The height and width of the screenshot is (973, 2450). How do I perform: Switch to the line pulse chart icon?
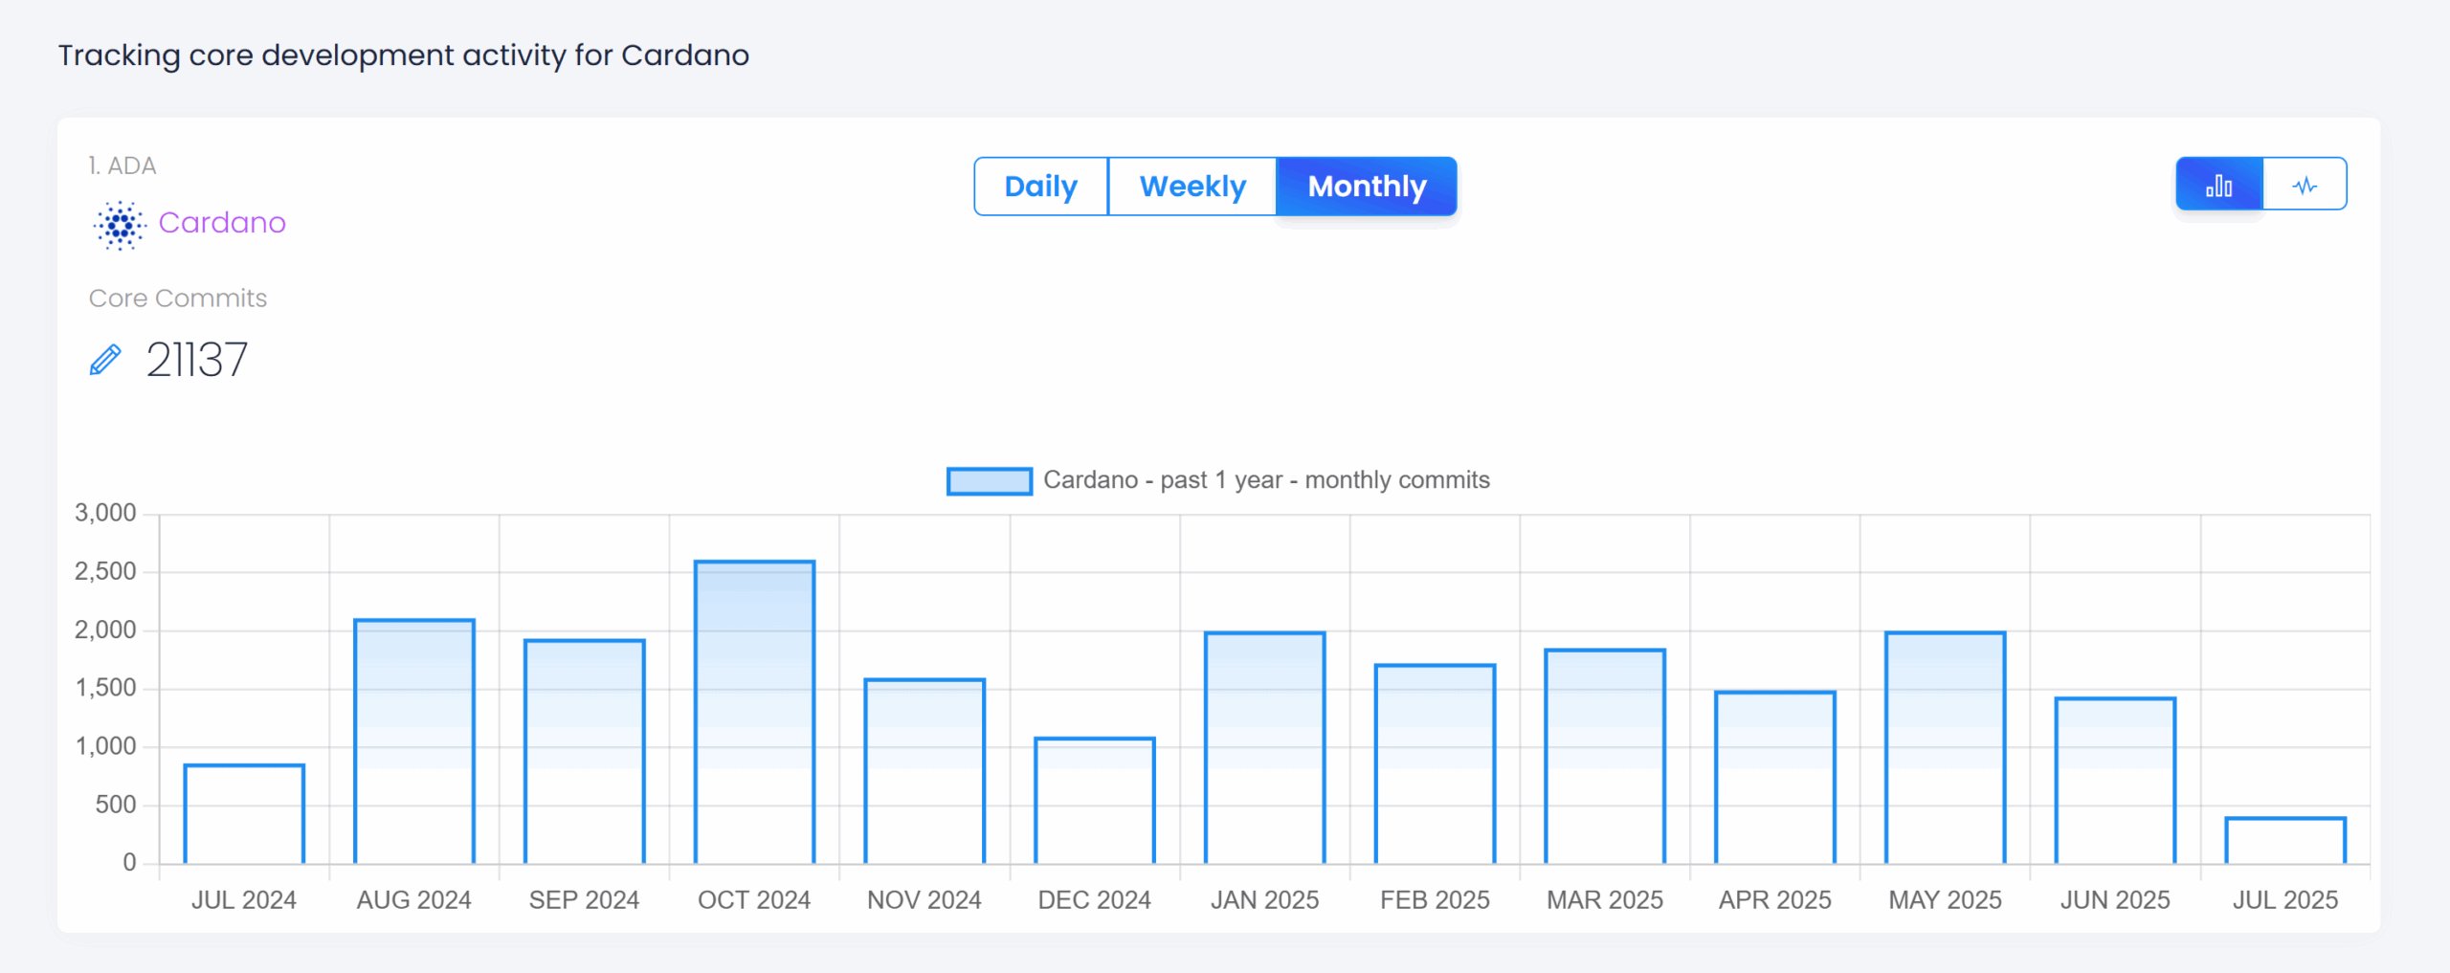2305,185
